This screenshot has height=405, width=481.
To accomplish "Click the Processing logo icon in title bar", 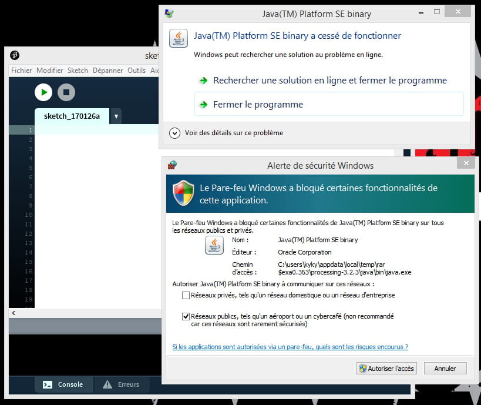I will 15,55.
